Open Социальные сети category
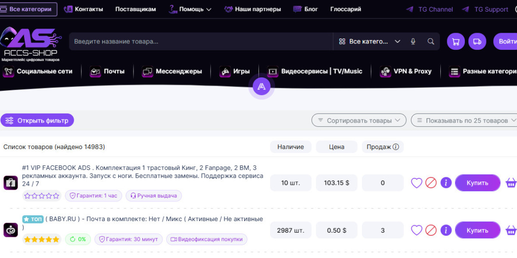 37,71
